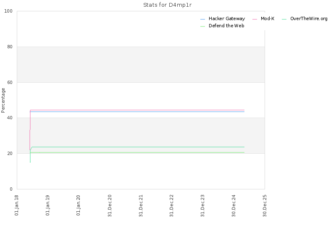
Task: Click the 01.Jan.20 x-axis label
Action: [x=78, y=205]
